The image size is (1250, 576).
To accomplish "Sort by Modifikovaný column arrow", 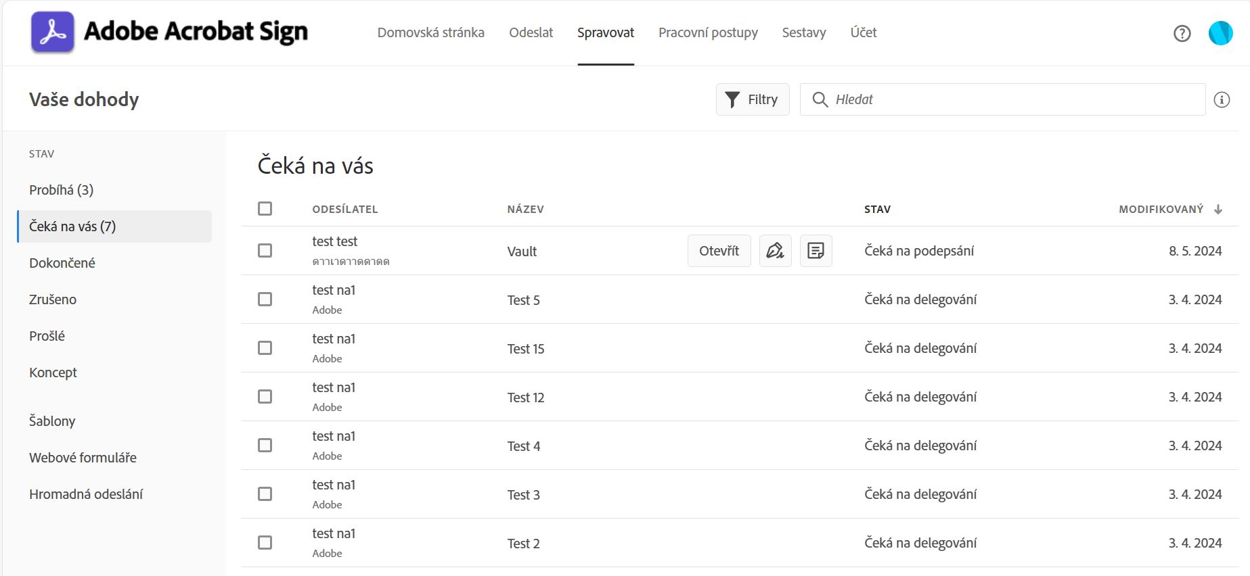I will (1218, 210).
